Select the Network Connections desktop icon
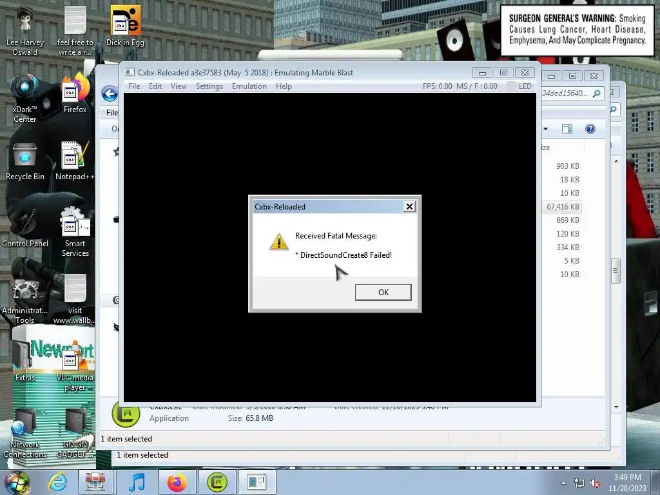Viewport: 660px width, 495px height. coord(25,434)
